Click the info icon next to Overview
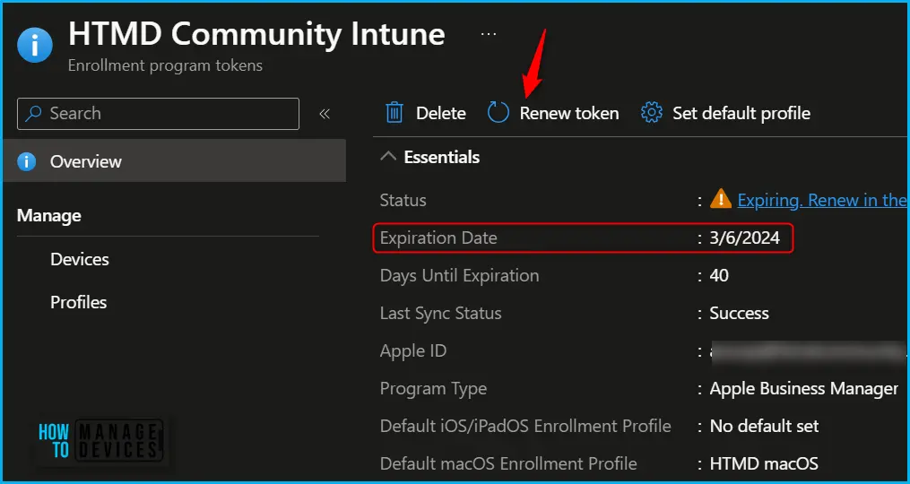Screen dimensions: 910x484 27,161
